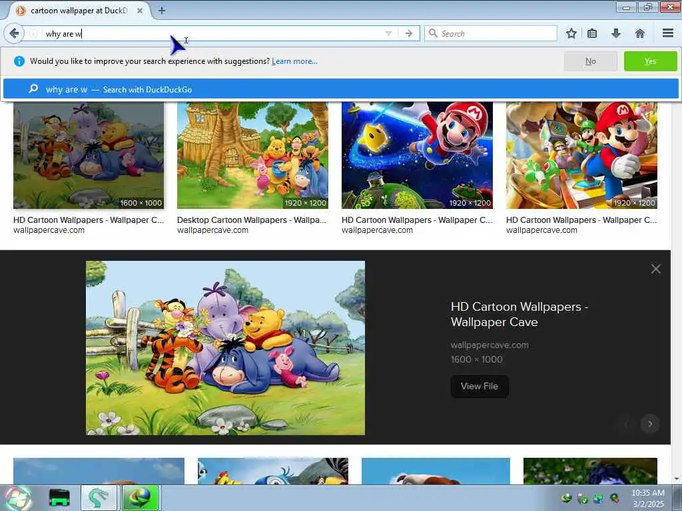
Task: Click wallpapercave.com in the detail panel
Action: [490, 345]
